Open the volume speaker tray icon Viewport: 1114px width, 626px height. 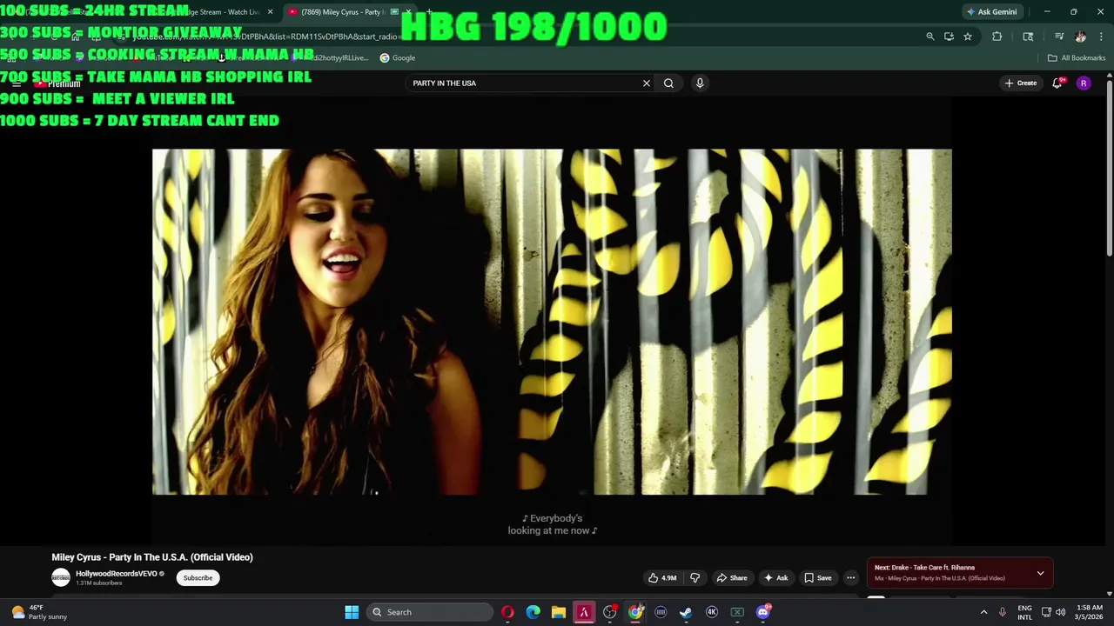pos(1060,612)
